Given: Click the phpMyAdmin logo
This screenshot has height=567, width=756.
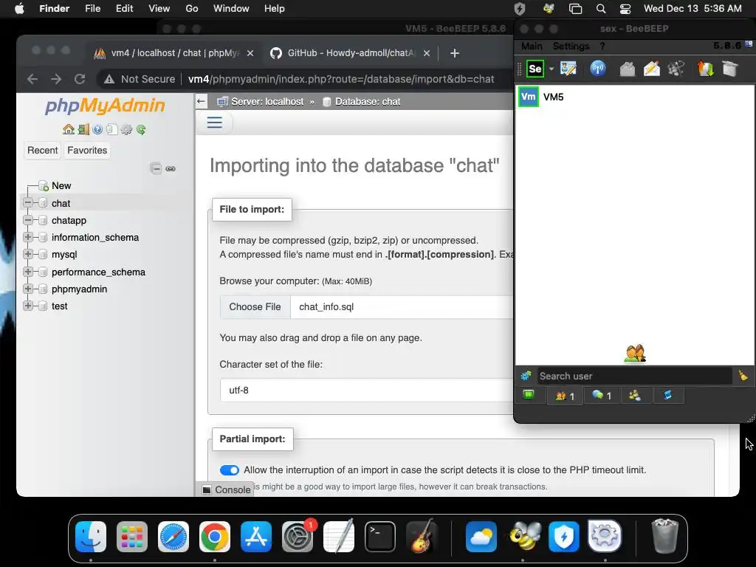Looking at the screenshot, I should pyautogui.click(x=105, y=105).
